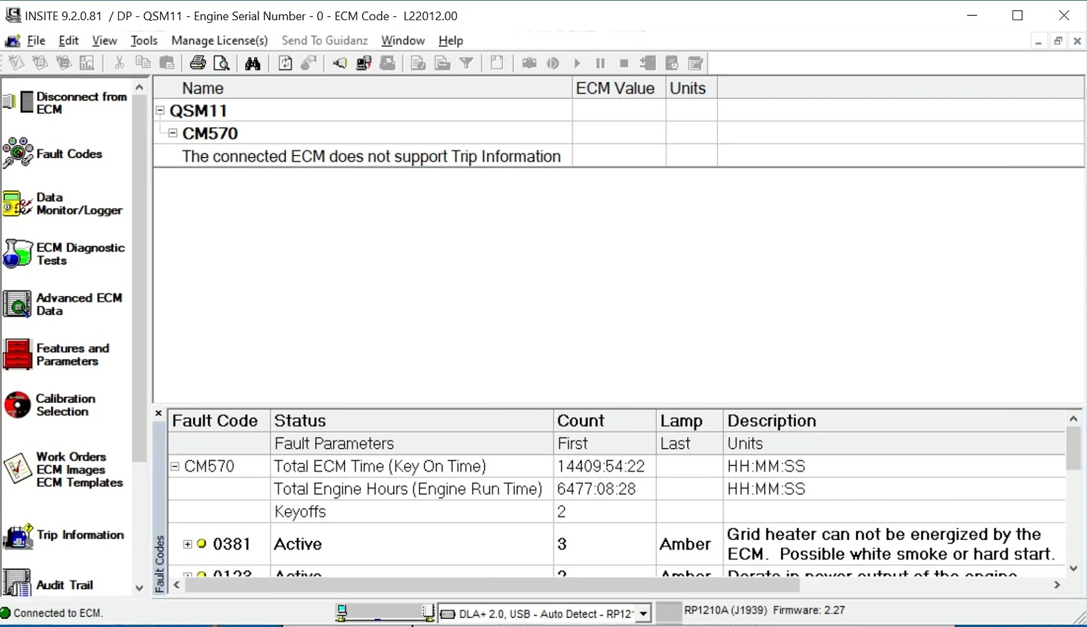Click the camera Snapshot toolbar icon
The image size is (1087, 627).
click(529, 63)
